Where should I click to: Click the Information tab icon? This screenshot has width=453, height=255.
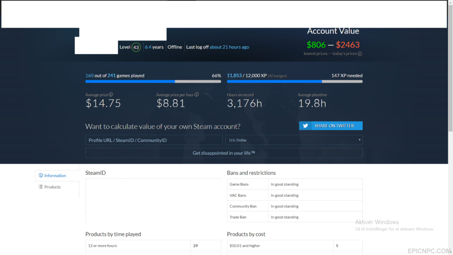pos(41,175)
